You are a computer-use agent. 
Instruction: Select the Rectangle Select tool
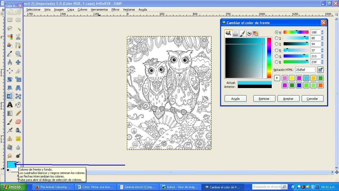tap(10, 20)
